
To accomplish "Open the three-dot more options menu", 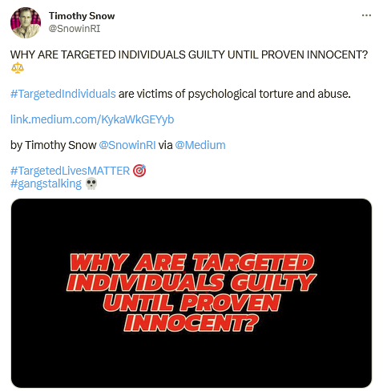I will 366,15.
